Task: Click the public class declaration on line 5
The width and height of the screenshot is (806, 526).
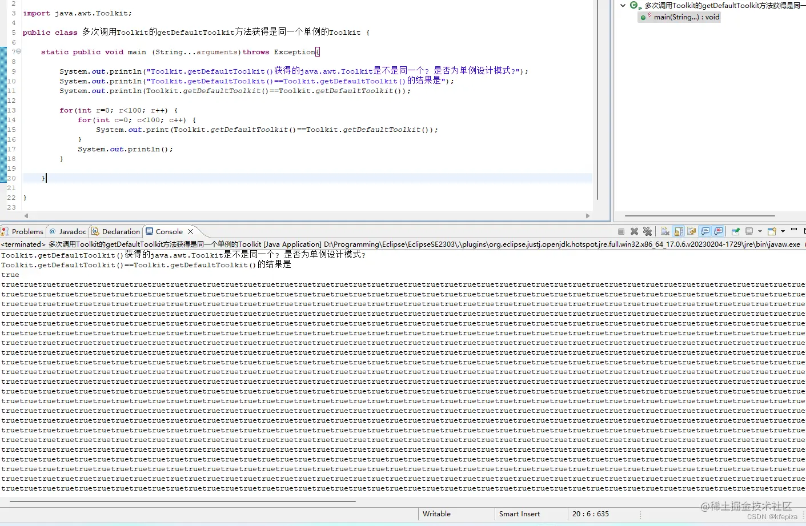Action: [196, 32]
